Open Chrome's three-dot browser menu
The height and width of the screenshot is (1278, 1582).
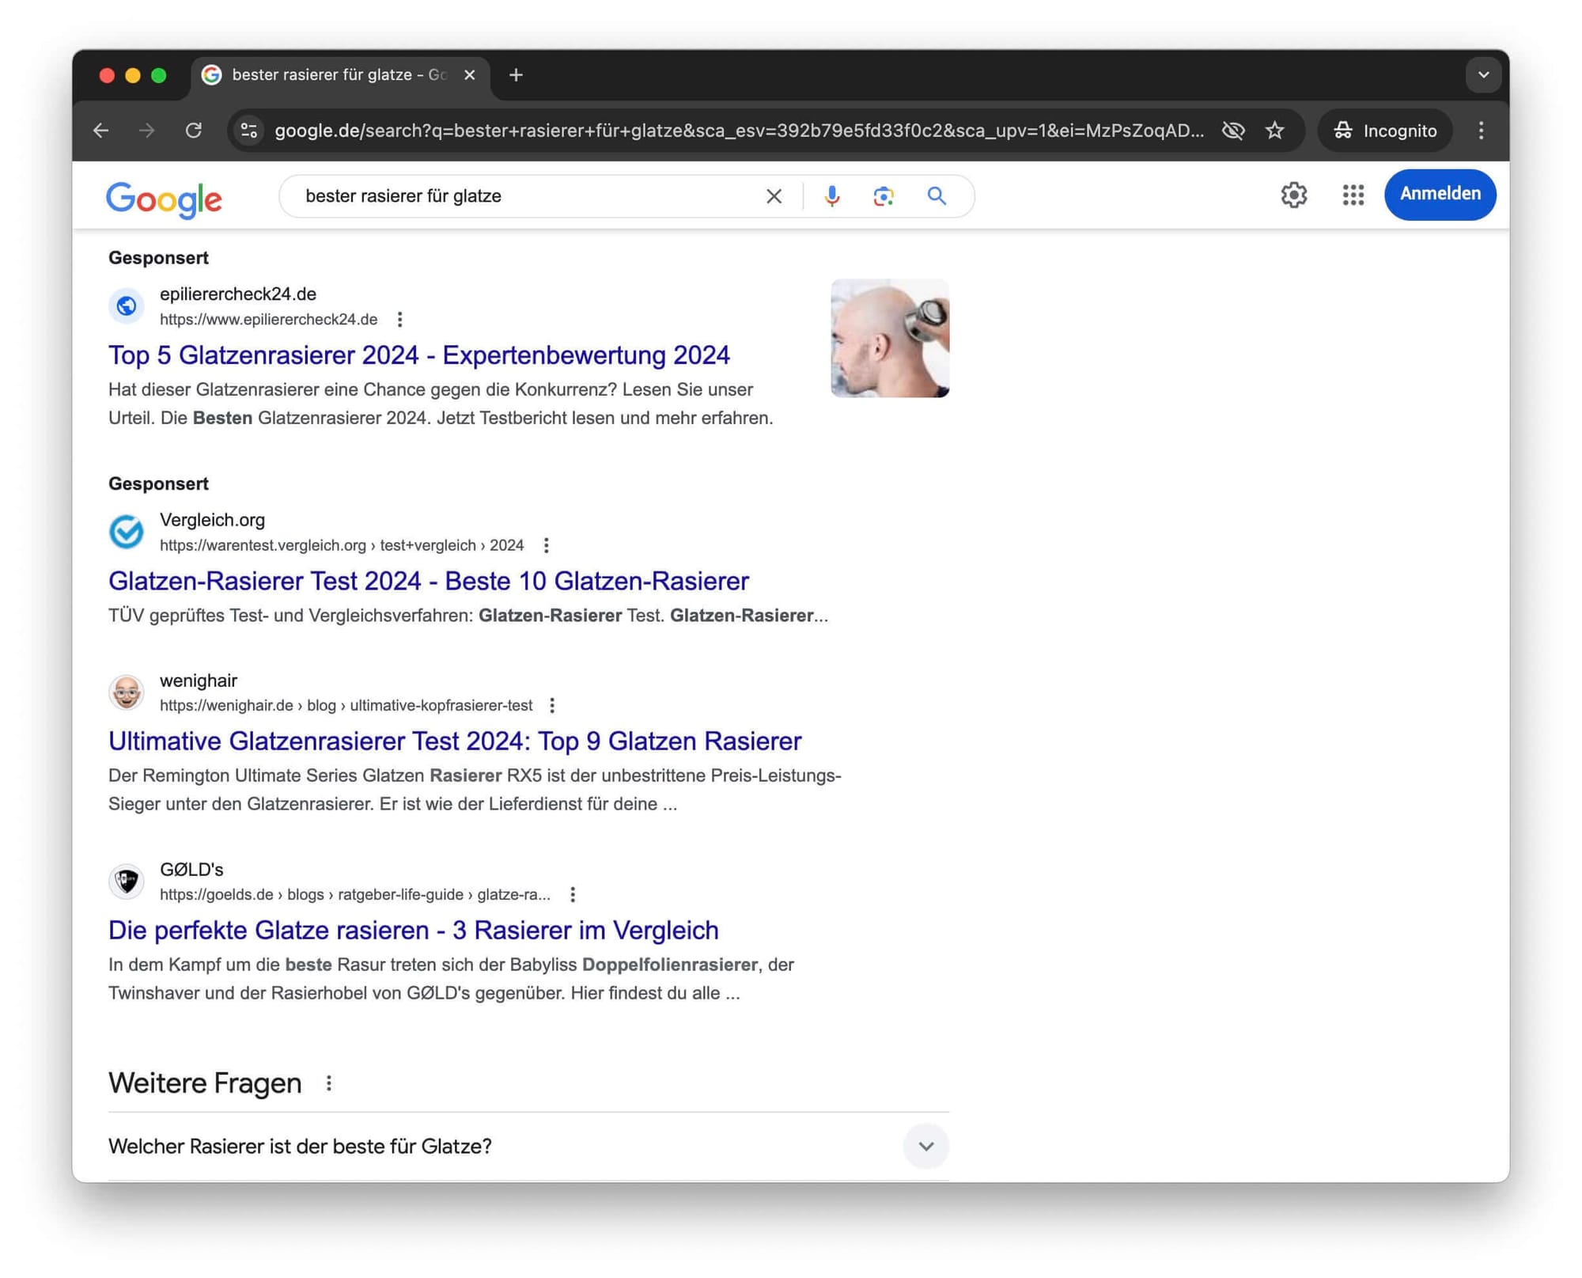point(1482,131)
